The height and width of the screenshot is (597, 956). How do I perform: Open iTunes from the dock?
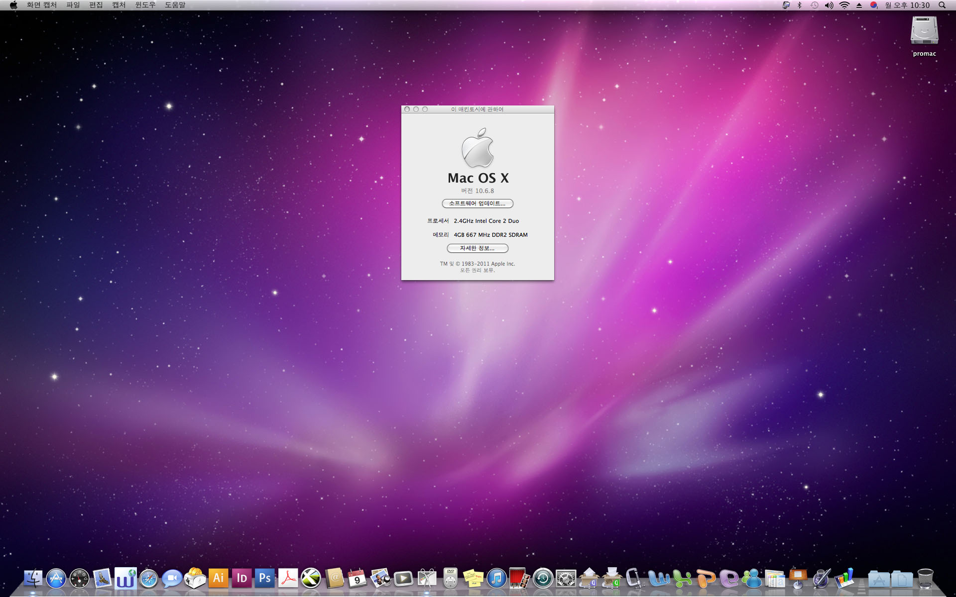tap(496, 579)
